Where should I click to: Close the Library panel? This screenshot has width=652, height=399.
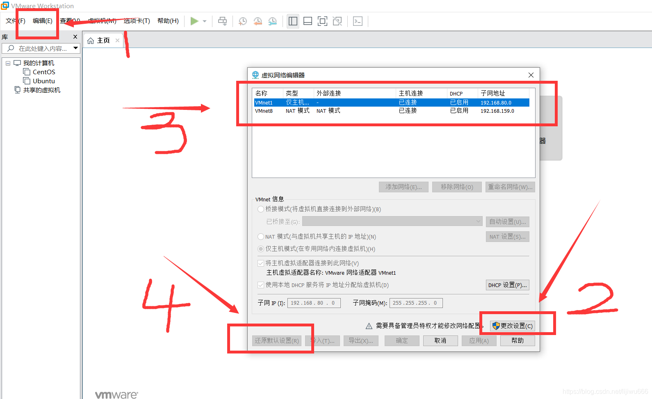coord(75,37)
